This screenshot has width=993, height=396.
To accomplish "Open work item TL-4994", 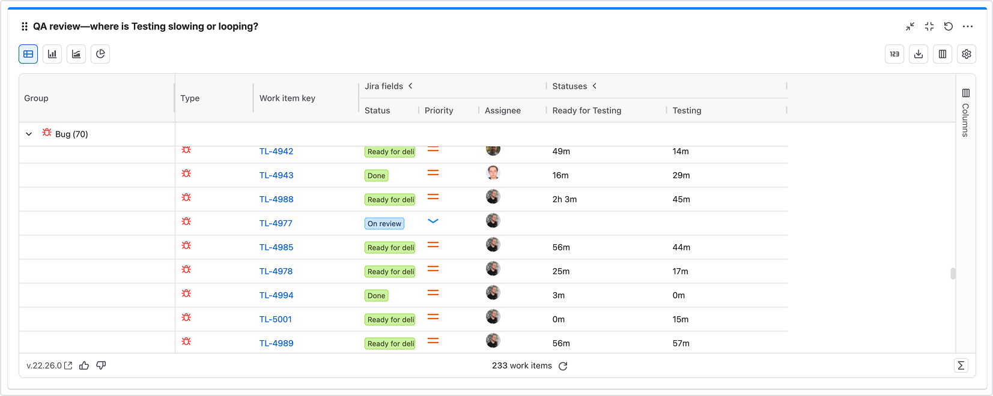I will coord(276,295).
